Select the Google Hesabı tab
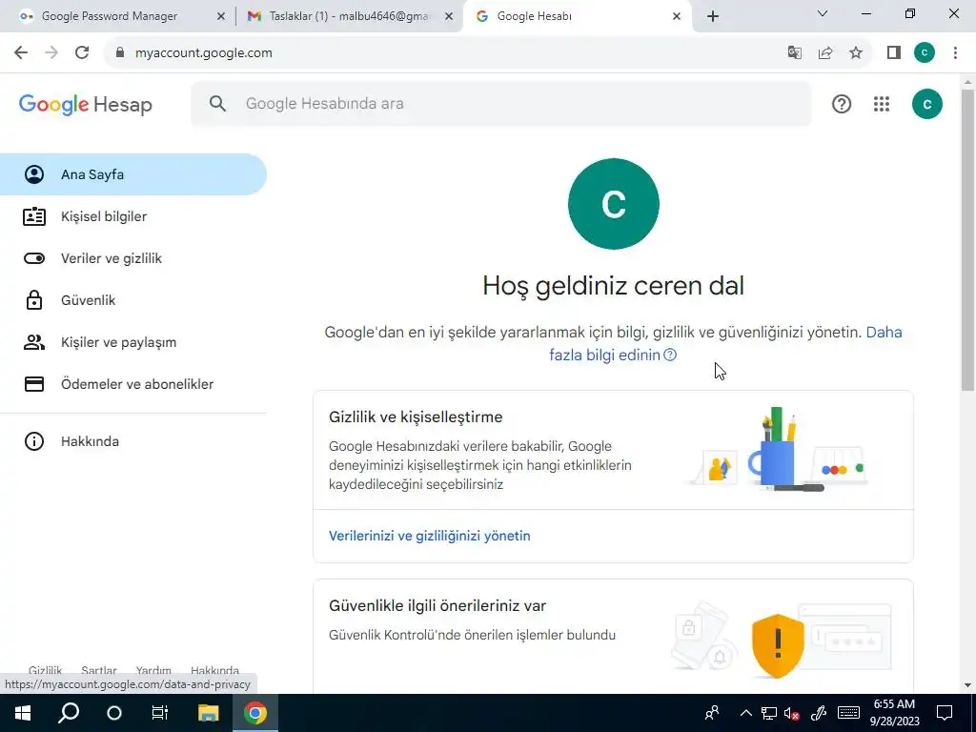Viewport: 976px width, 732px height. (x=578, y=16)
